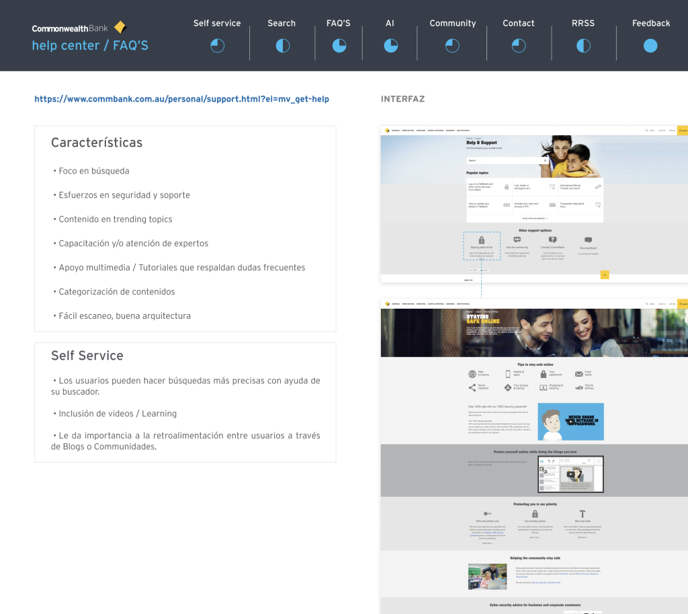
Task: Click the Transaction disputes & fraud tile
Action: coord(580,204)
